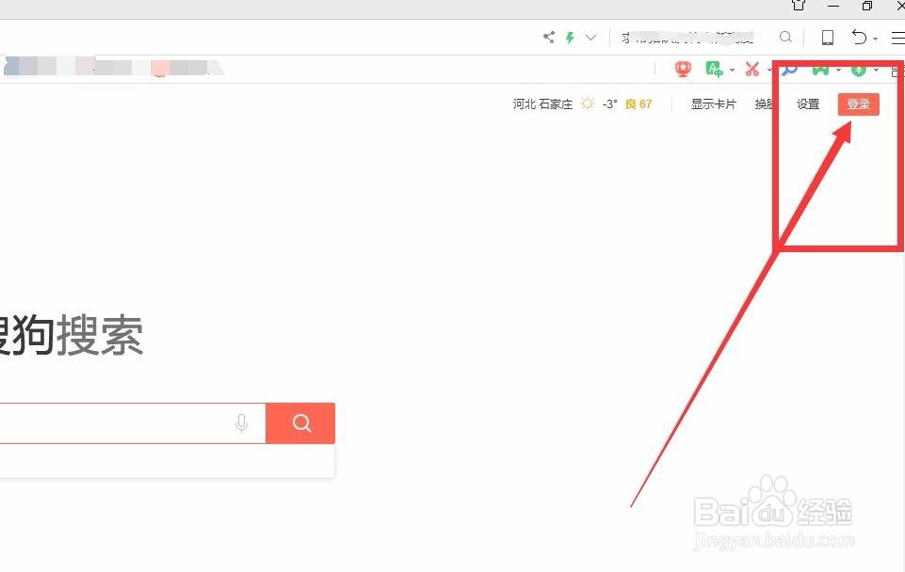Click the sun weather icon
Screen dimensions: 905x572
tap(588, 103)
